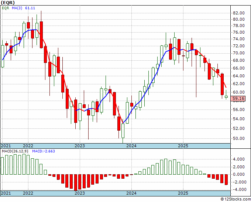Click the MA(3) legend label
The image size is (251, 202).
(x=17, y=8)
